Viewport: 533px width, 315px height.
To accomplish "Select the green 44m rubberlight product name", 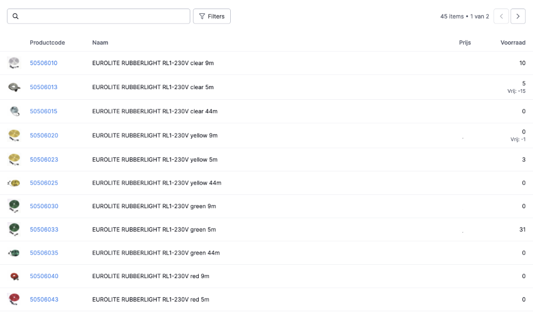I will coord(156,253).
